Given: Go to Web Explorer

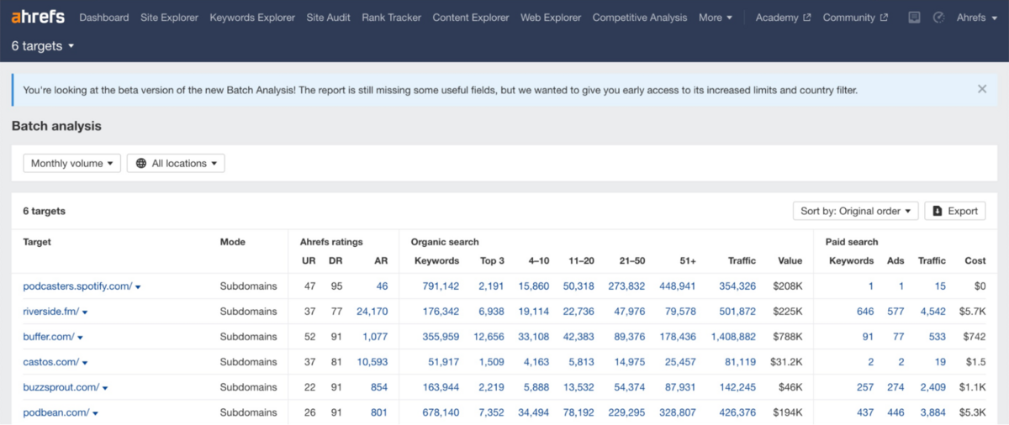Looking at the screenshot, I should tap(551, 18).
